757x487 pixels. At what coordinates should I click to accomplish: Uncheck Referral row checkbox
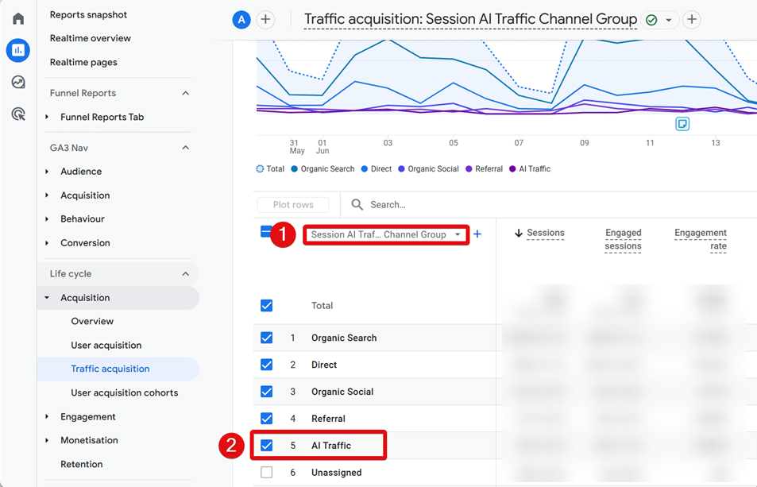(266, 419)
